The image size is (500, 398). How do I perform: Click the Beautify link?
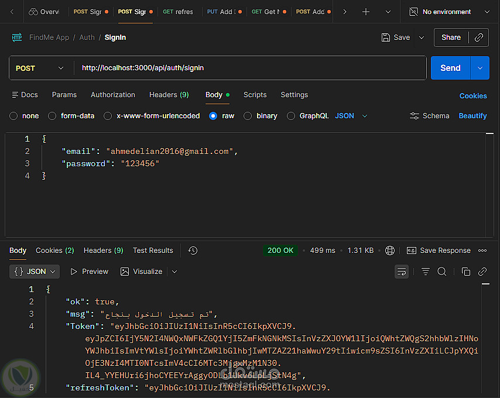click(x=472, y=116)
